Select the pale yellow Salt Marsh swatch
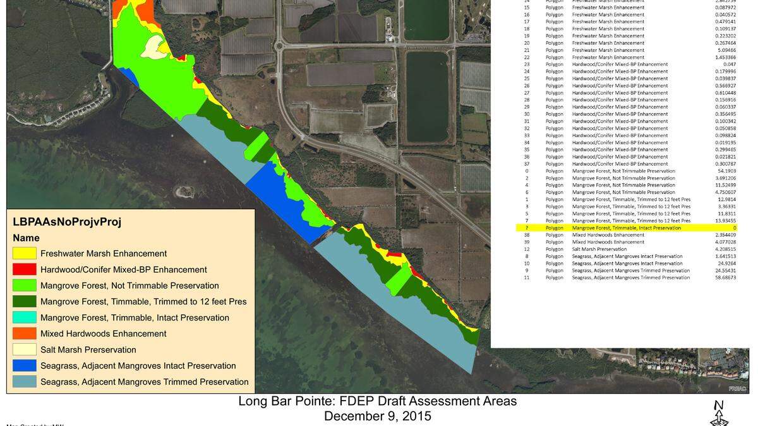Screen dimensions: 758x426 (24, 350)
